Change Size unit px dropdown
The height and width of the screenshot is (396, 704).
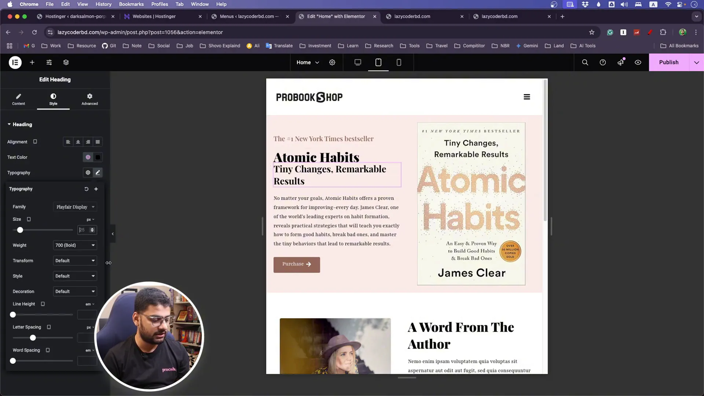tap(90, 220)
